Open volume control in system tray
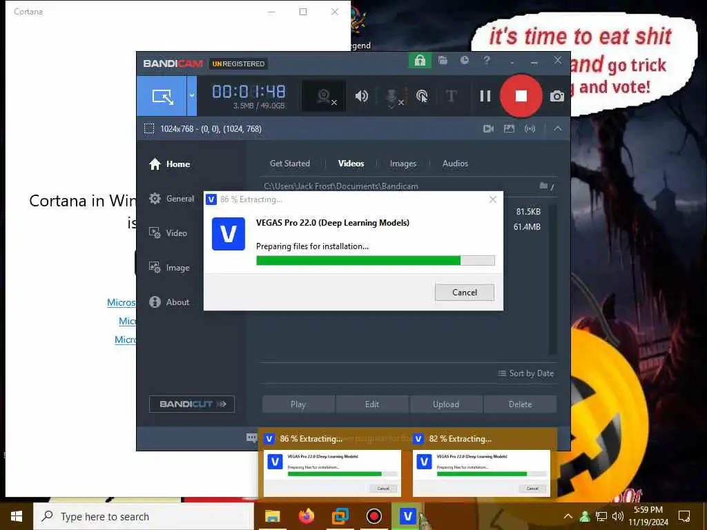 tap(618, 516)
